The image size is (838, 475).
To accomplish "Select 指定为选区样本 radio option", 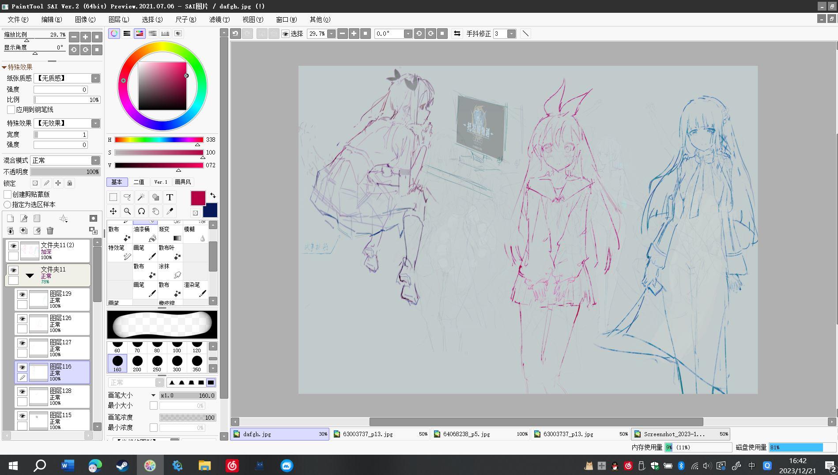I will 8,204.
